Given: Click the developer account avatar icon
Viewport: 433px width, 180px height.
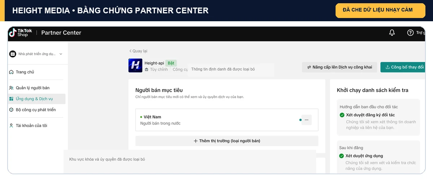Looking at the screenshot, I should point(13,54).
